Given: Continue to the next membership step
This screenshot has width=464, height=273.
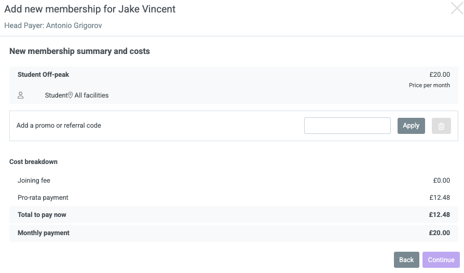Looking at the screenshot, I should (x=441, y=260).
